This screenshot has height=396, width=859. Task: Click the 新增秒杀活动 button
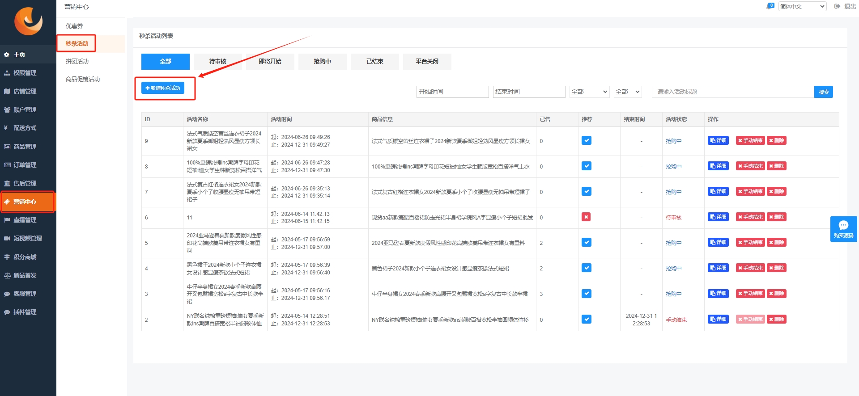pyautogui.click(x=163, y=88)
